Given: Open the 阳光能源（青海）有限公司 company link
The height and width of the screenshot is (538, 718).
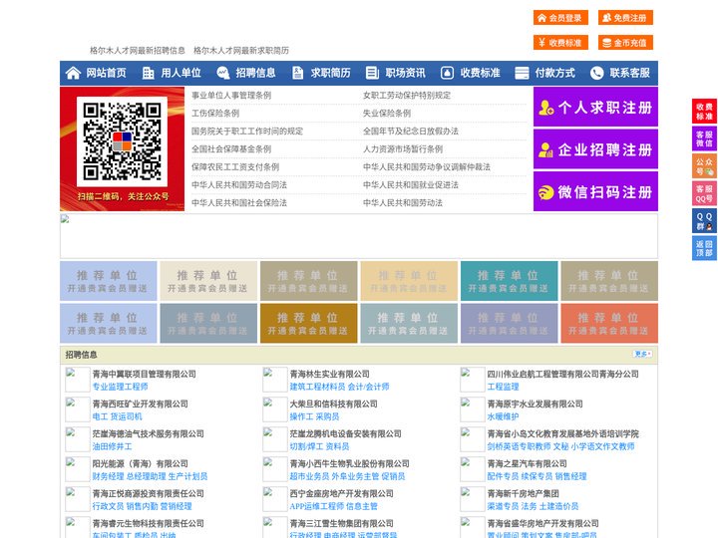Looking at the screenshot, I should pyautogui.click(x=141, y=464).
